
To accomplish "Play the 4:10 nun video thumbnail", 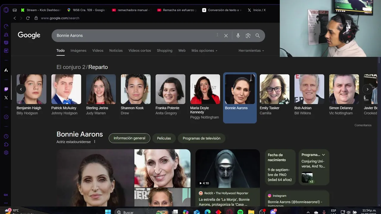I will tap(227, 169).
